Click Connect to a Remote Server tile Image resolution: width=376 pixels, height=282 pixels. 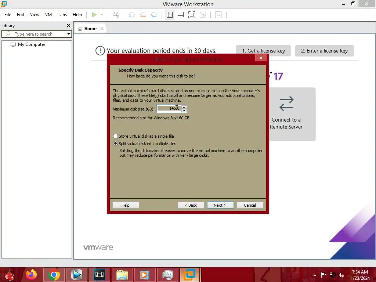coord(292,114)
